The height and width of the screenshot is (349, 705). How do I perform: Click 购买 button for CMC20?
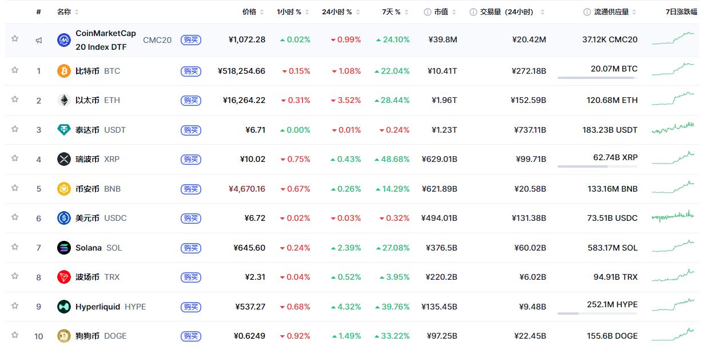pyautogui.click(x=191, y=40)
